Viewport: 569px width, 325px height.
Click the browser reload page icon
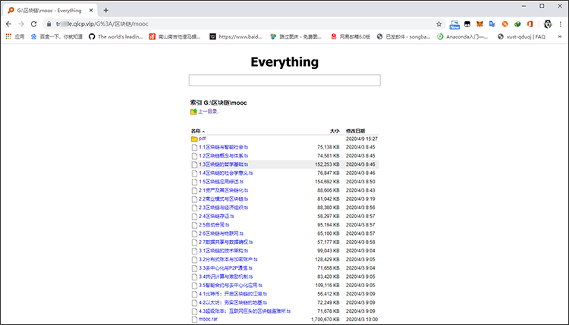(35, 23)
